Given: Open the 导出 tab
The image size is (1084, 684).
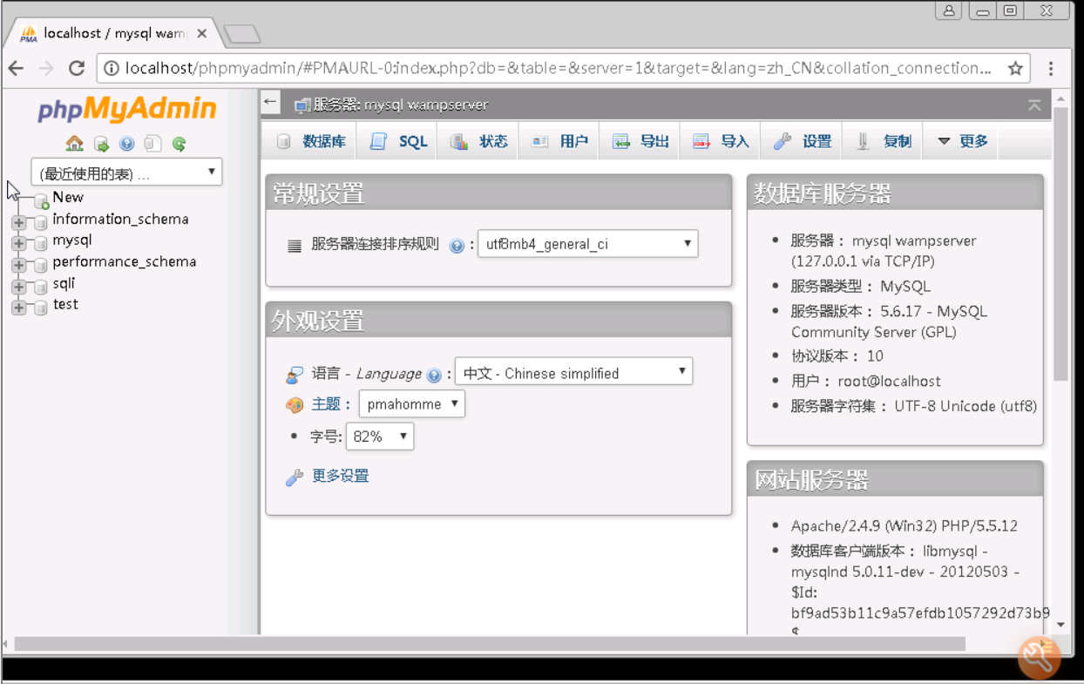Looking at the screenshot, I should click(x=640, y=141).
